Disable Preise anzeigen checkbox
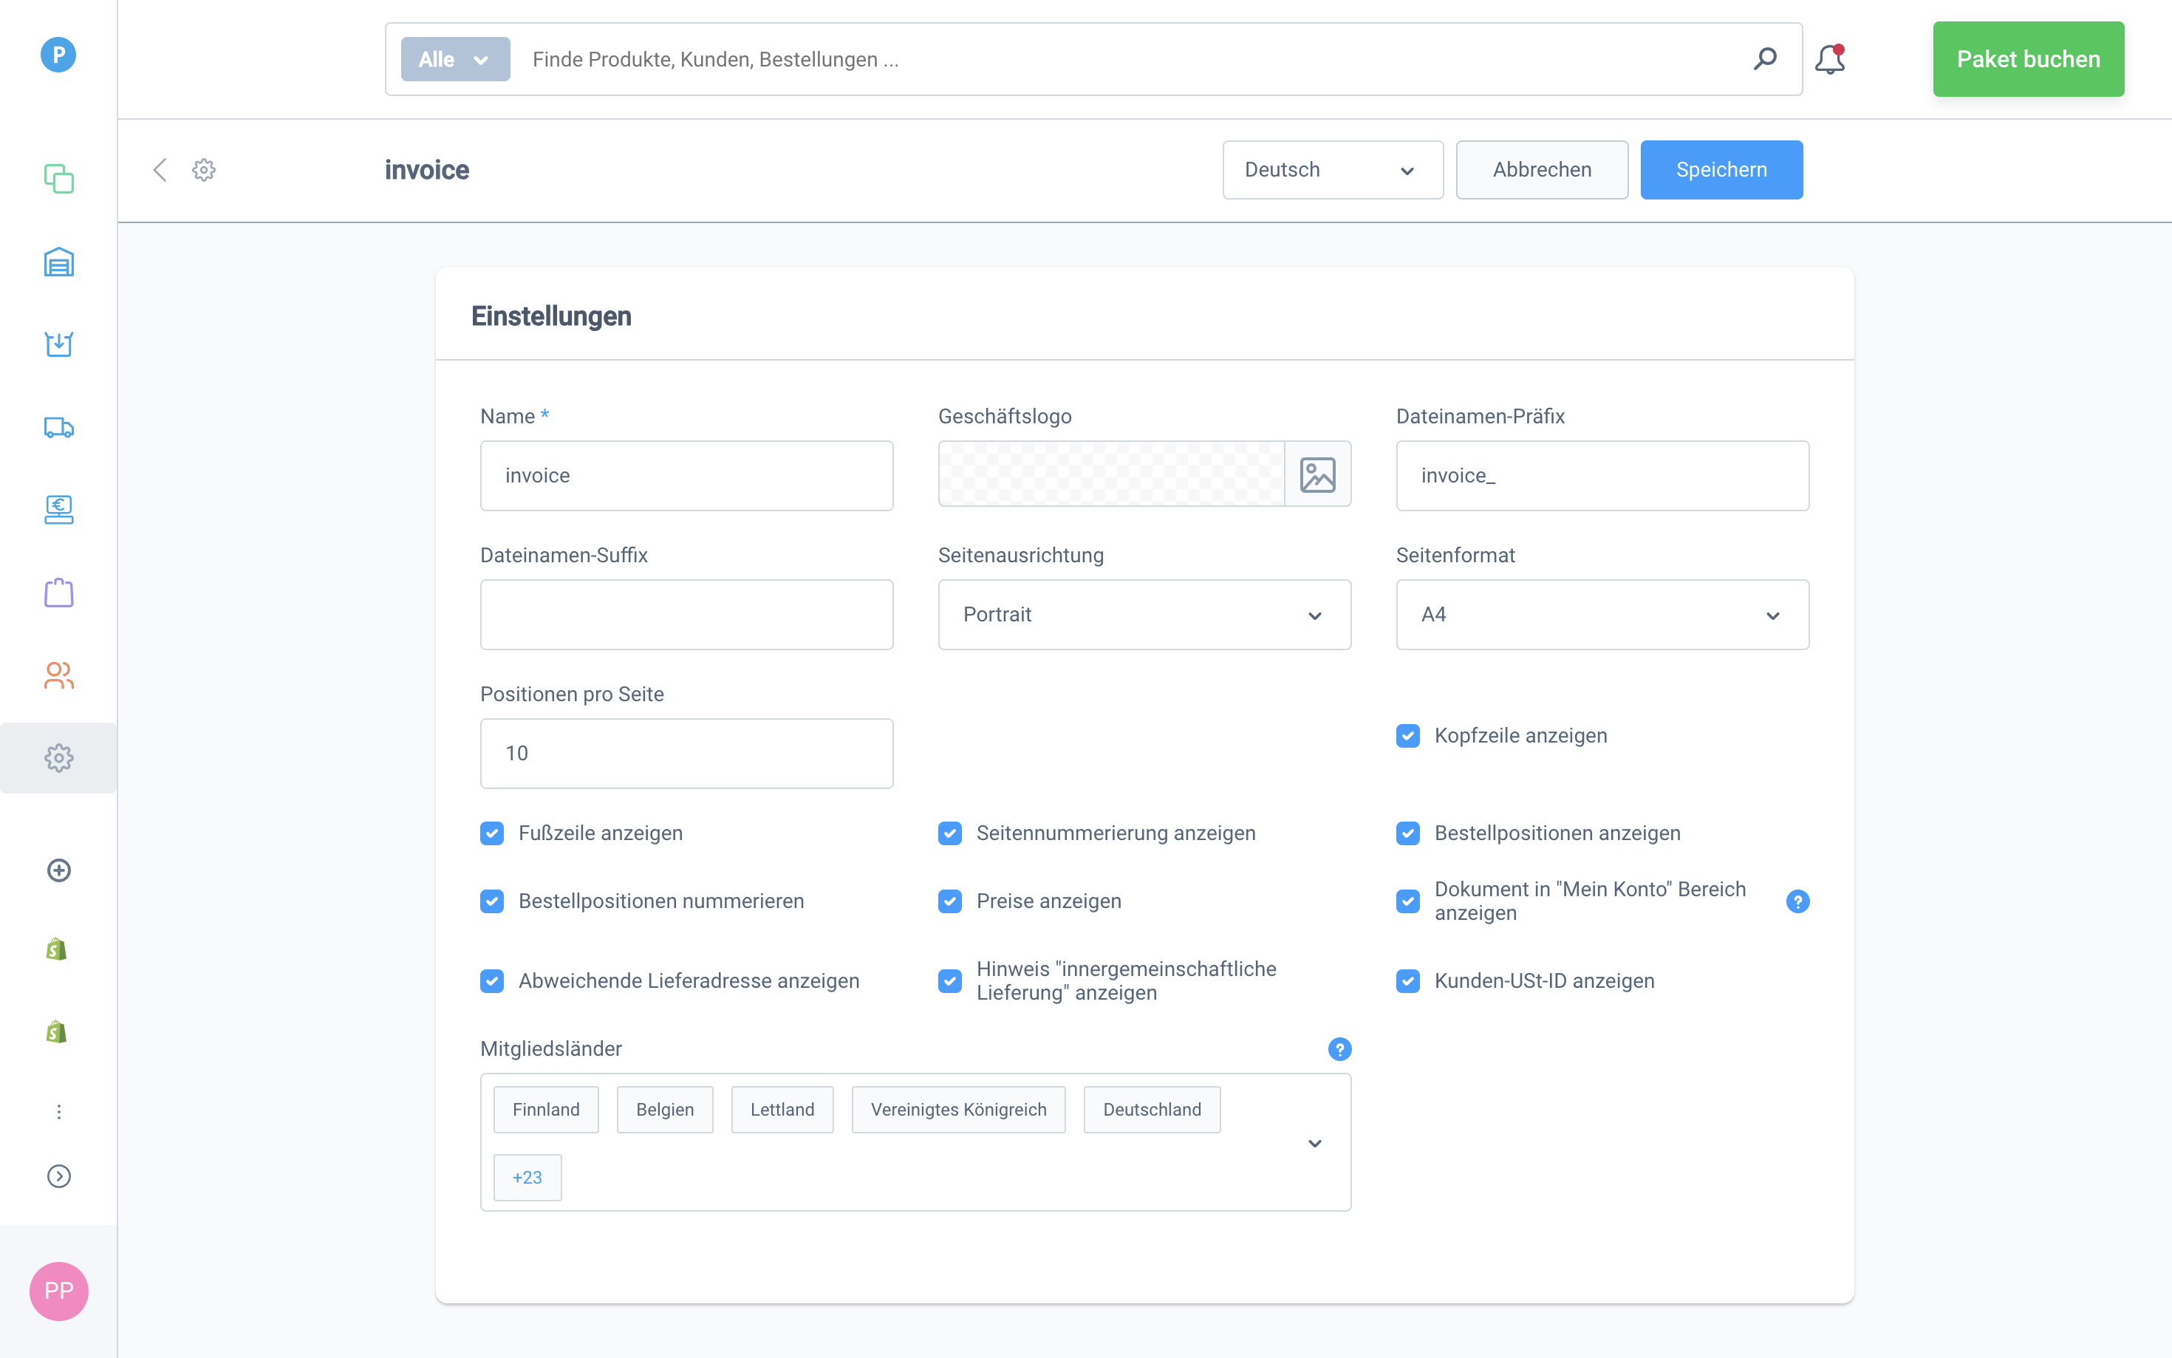Screen dimensions: 2172x1358 [950, 901]
